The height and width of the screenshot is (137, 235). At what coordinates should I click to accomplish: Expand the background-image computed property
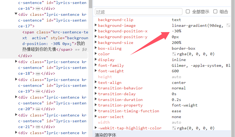[96, 26]
